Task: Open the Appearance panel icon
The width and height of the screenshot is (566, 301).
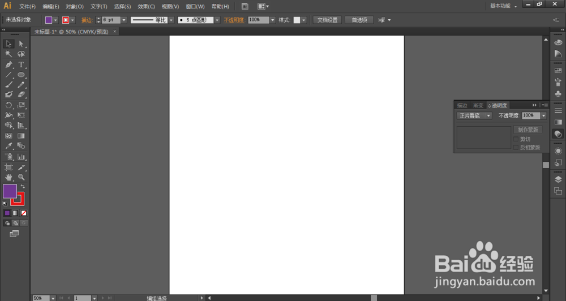Action: 558,151
